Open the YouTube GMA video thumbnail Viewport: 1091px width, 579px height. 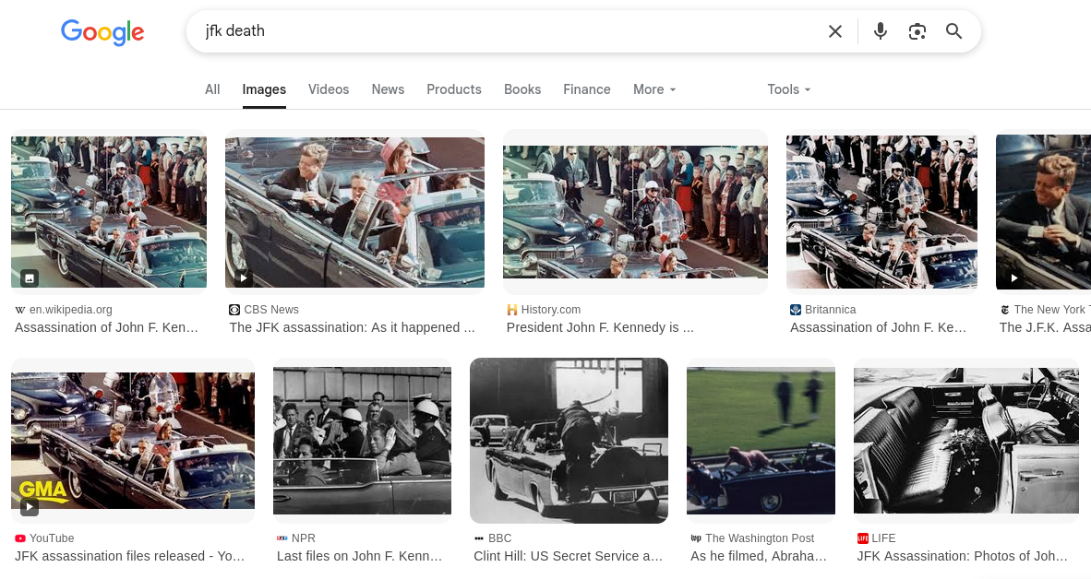click(133, 441)
